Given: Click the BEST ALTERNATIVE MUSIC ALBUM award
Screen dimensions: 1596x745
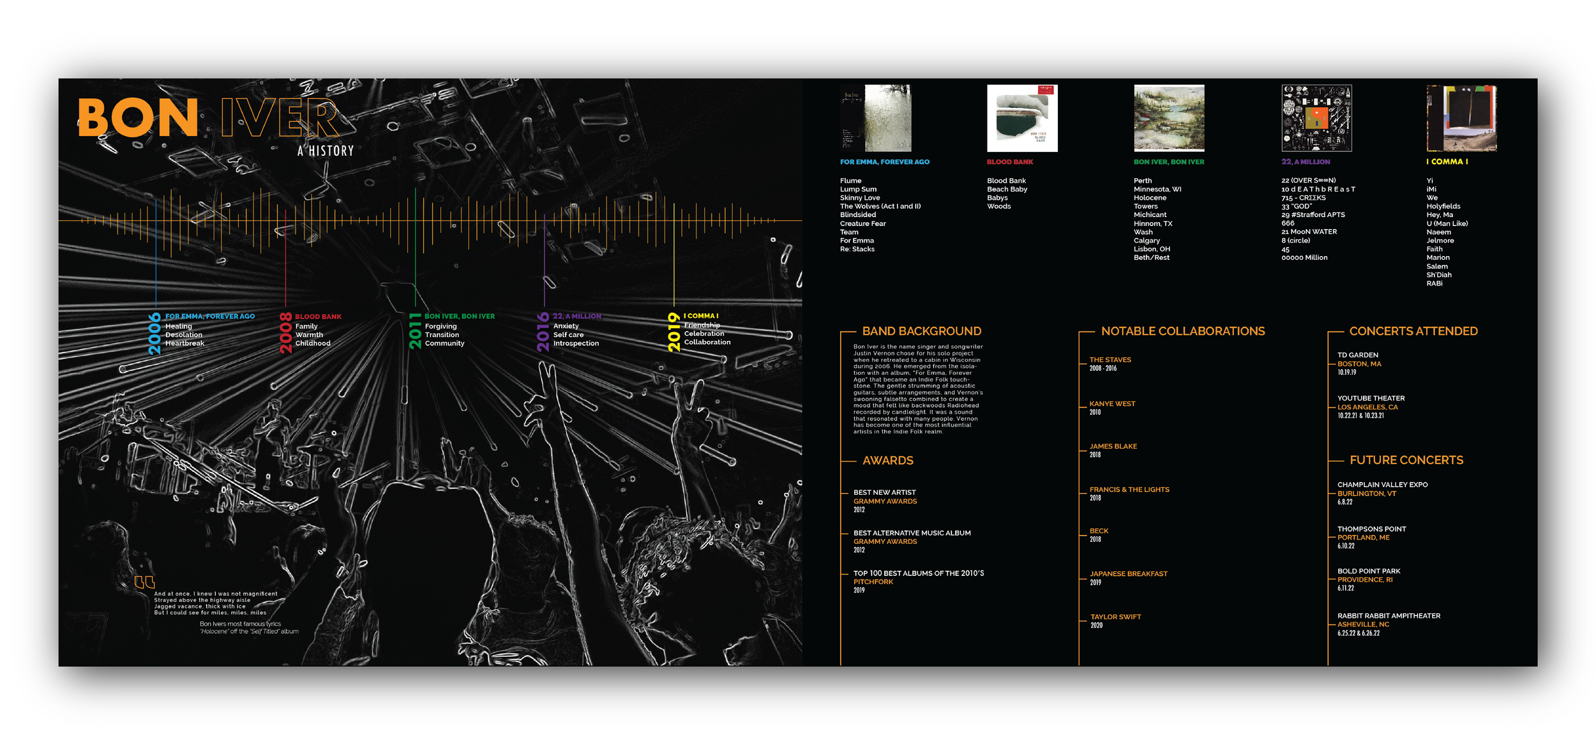Looking at the screenshot, I should (912, 541).
